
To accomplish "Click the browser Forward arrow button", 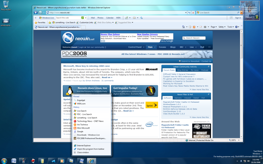I will tap(40, 12).
